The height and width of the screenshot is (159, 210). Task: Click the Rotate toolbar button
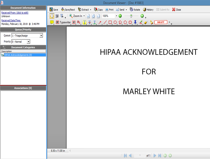(135, 10)
